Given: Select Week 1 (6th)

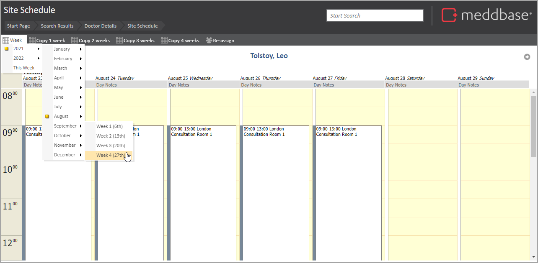Looking at the screenshot, I should click(109, 126).
